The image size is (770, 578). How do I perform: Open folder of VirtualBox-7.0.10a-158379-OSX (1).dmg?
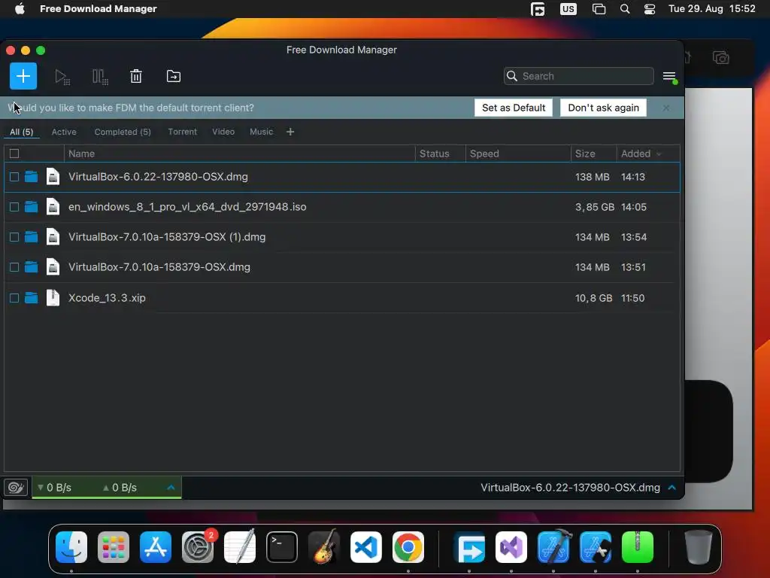coord(31,237)
